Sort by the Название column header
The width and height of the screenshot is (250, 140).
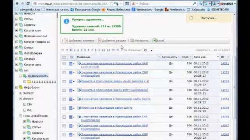[x=118, y=57]
